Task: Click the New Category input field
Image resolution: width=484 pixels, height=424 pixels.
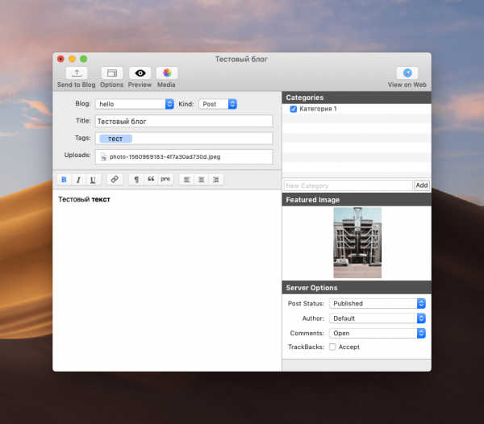Action: coord(348,185)
